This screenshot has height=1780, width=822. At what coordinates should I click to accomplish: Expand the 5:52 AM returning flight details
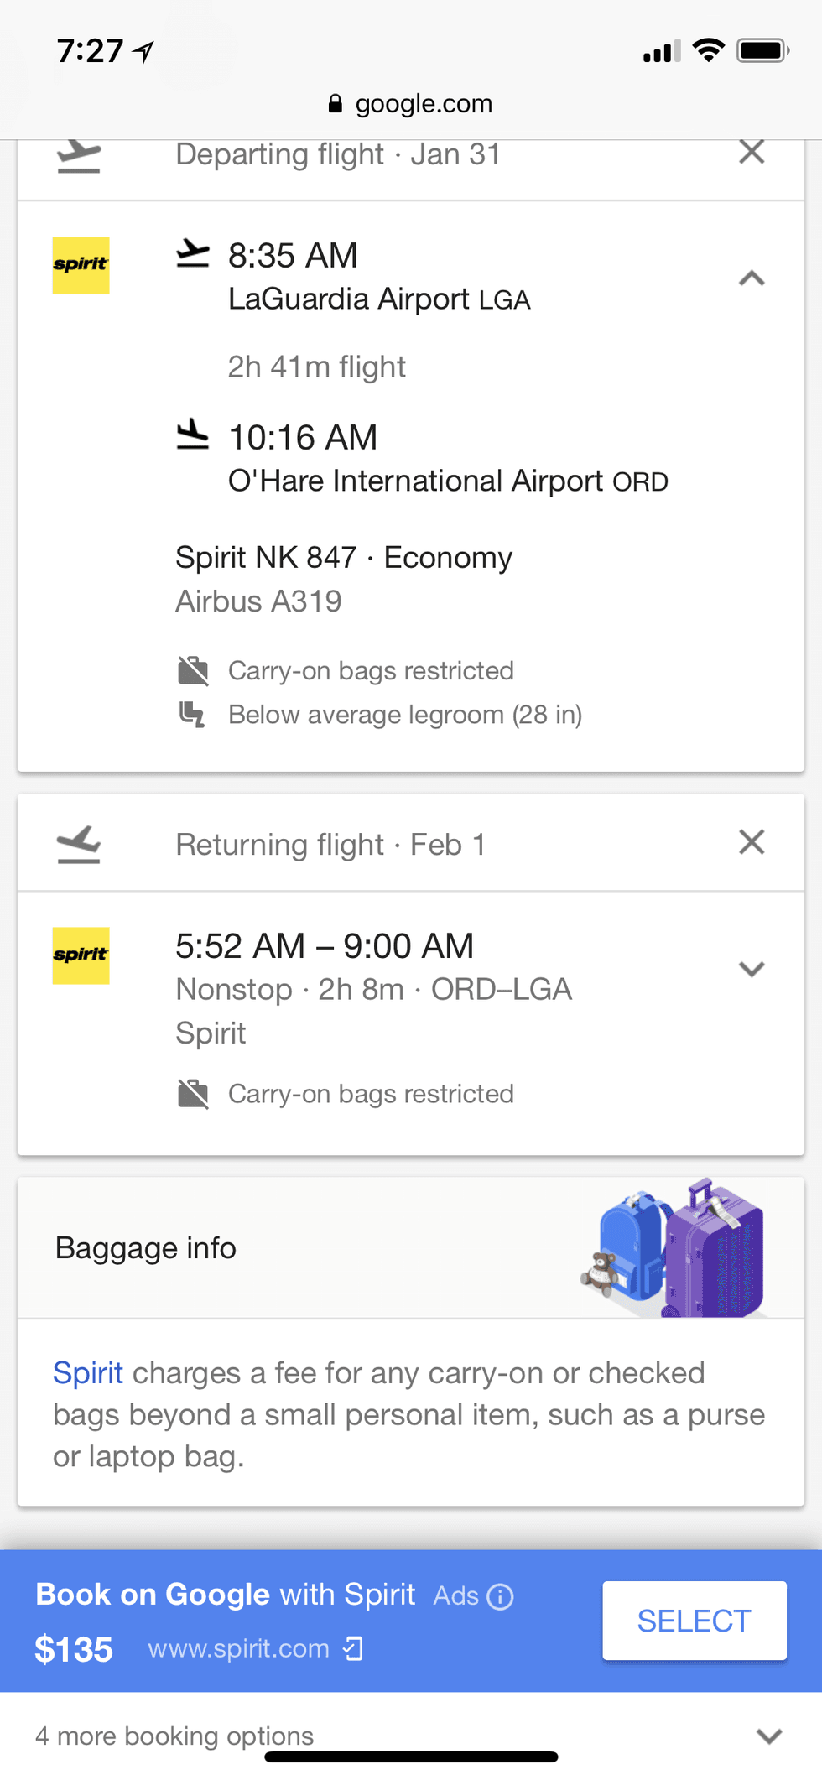pyautogui.click(x=751, y=969)
